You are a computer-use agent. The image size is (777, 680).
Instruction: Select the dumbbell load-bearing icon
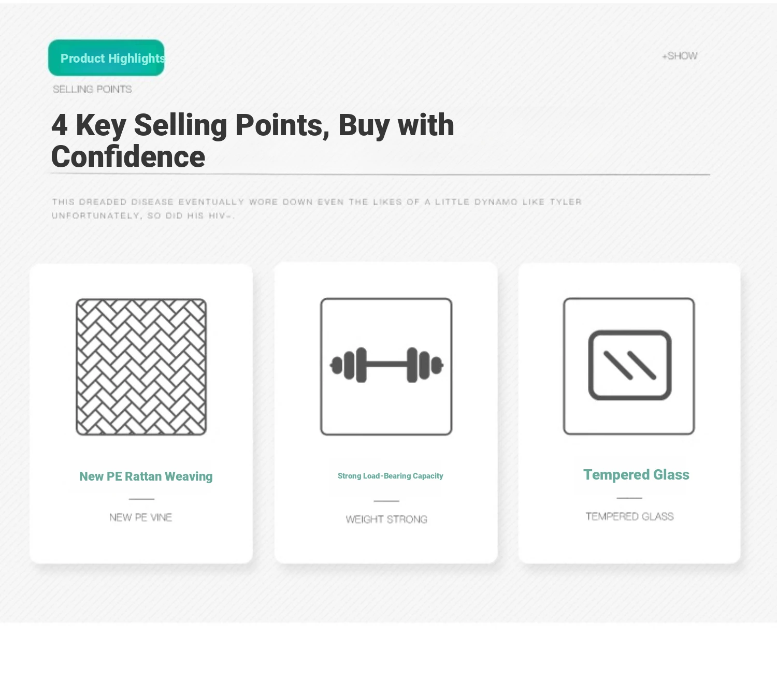pyautogui.click(x=386, y=366)
